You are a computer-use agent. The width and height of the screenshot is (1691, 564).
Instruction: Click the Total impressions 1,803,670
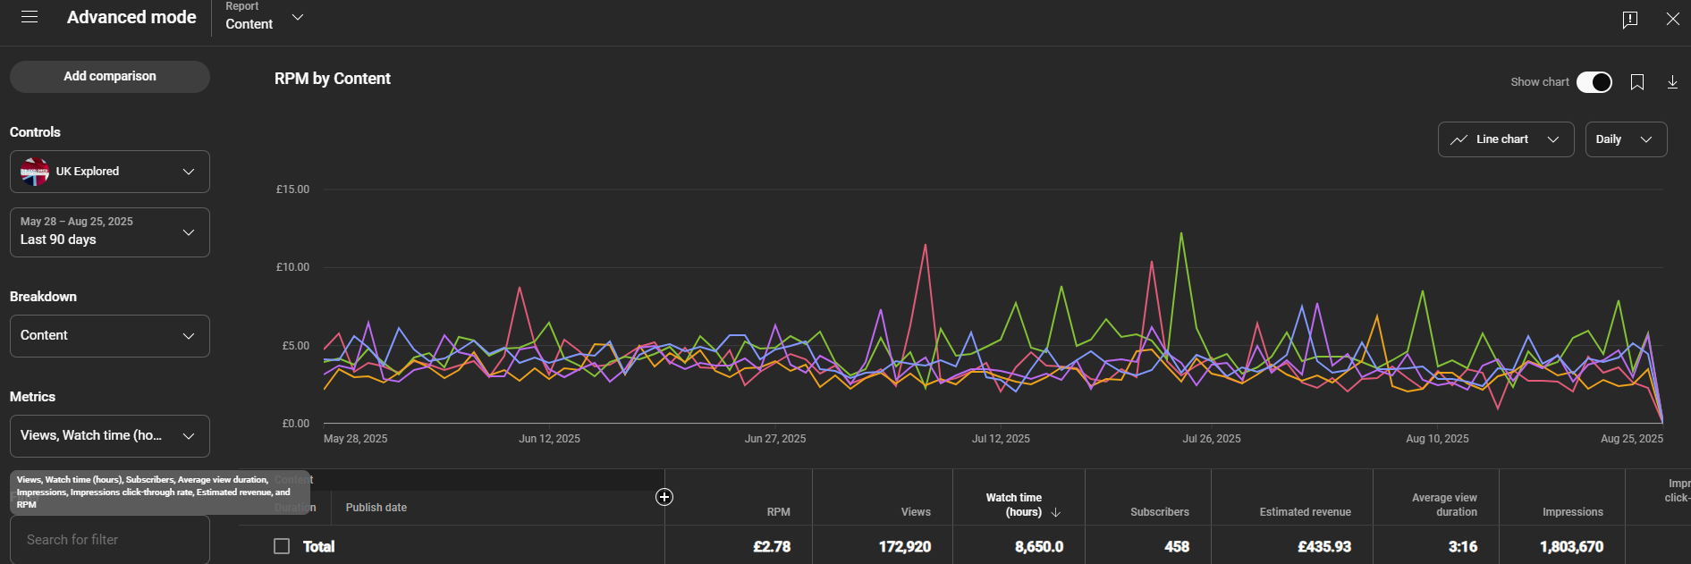[x=1571, y=546]
